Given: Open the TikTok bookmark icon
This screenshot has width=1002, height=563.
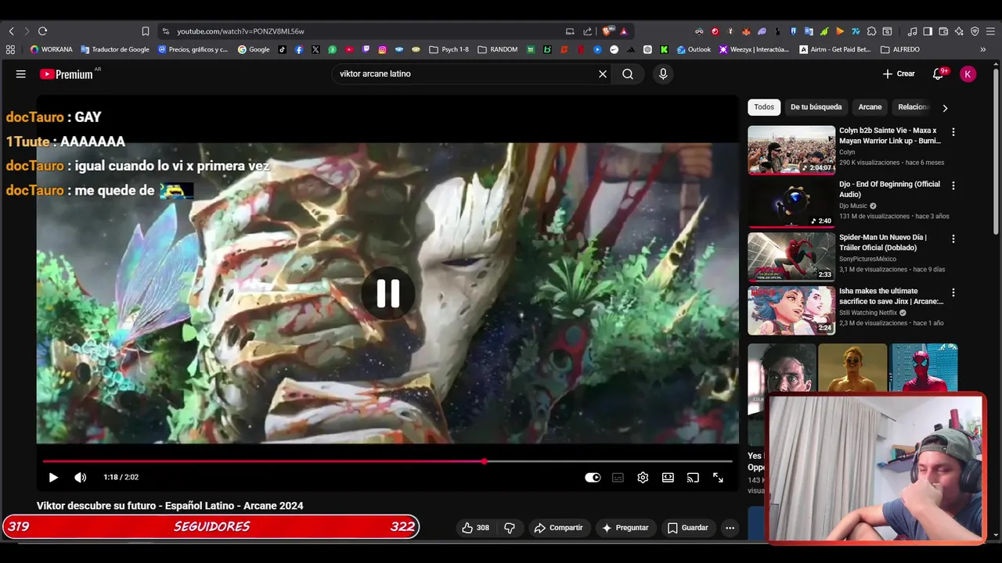Looking at the screenshot, I should (282, 49).
